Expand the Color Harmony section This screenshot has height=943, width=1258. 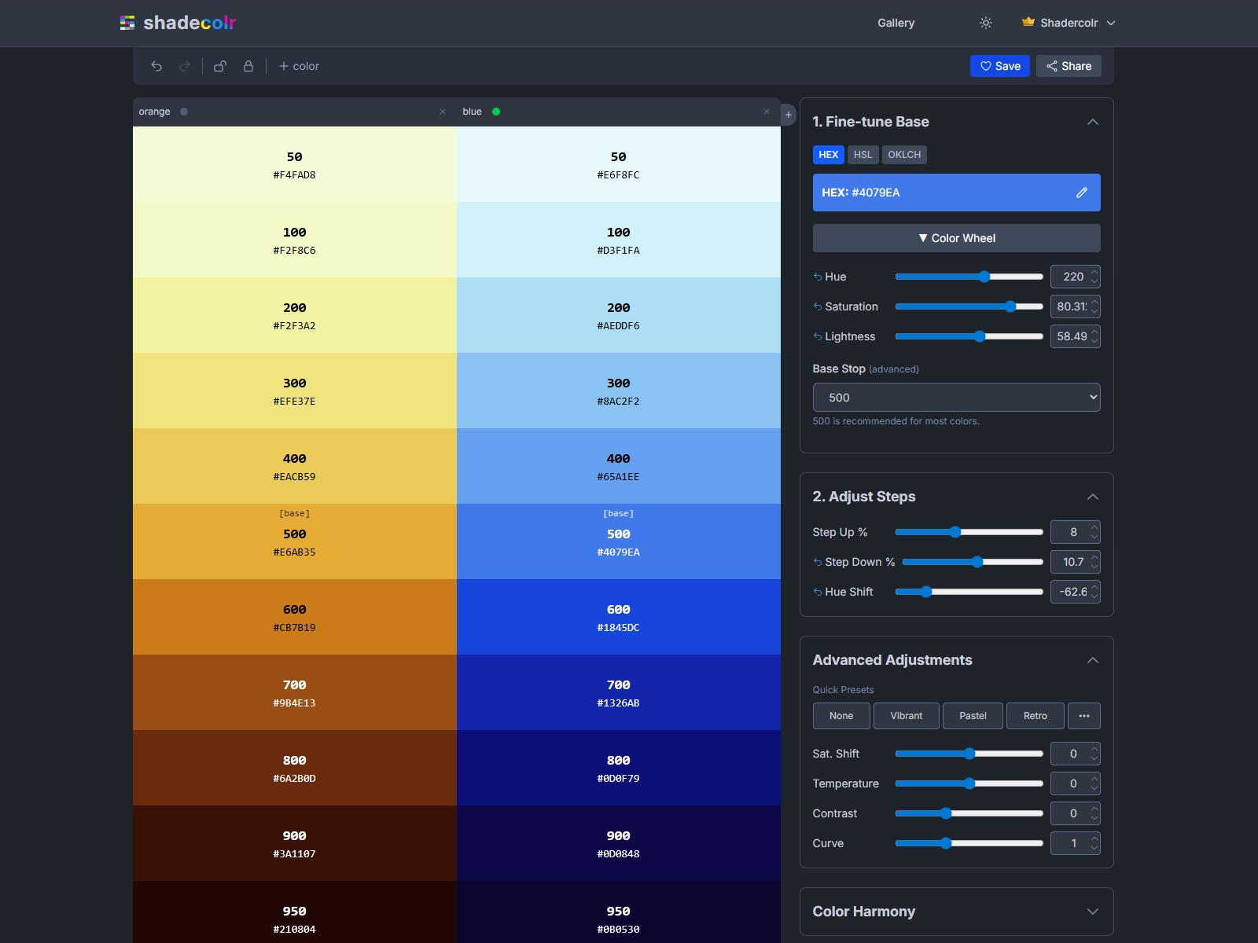pyautogui.click(x=1093, y=912)
